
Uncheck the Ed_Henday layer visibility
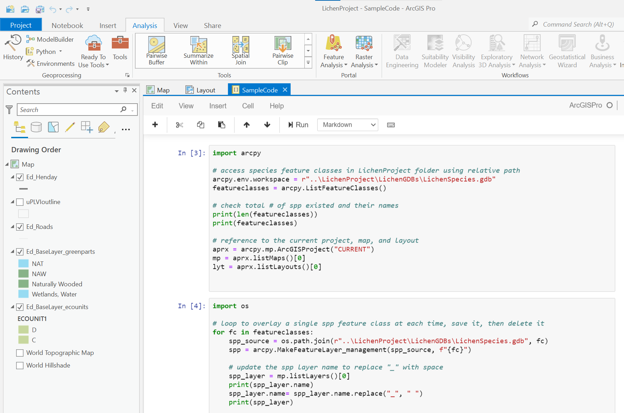20,177
